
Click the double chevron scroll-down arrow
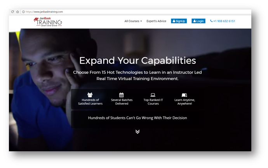pyautogui.click(x=137, y=131)
